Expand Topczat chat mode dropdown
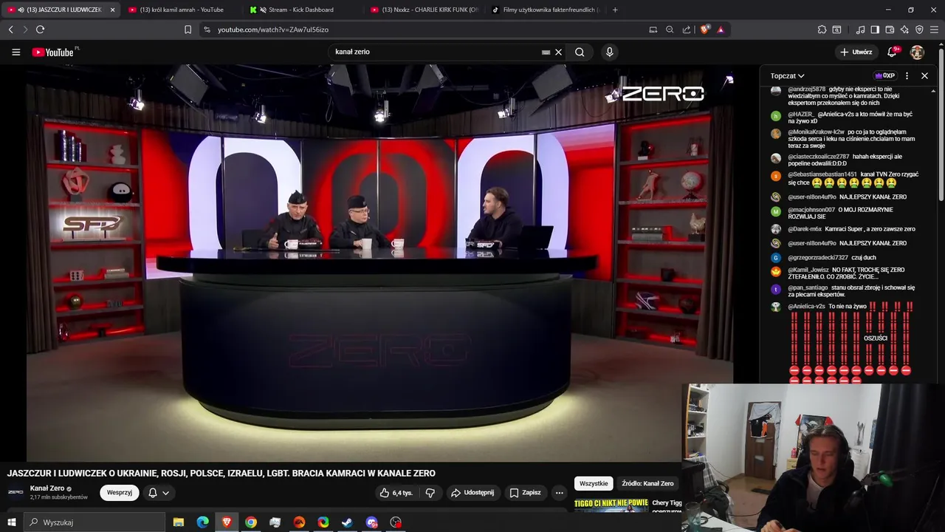The height and width of the screenshot is (532, 945). [x=787, y=75]
